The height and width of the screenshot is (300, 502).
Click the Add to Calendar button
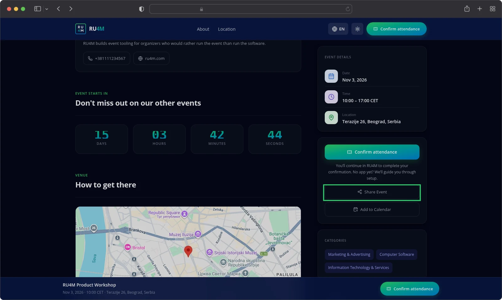click(372, 209)
